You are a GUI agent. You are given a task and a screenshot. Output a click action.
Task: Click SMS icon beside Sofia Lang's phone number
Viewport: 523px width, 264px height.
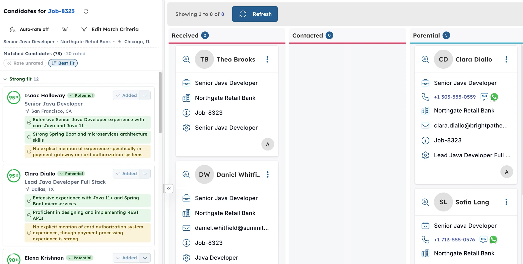click(x=483, y=239)
